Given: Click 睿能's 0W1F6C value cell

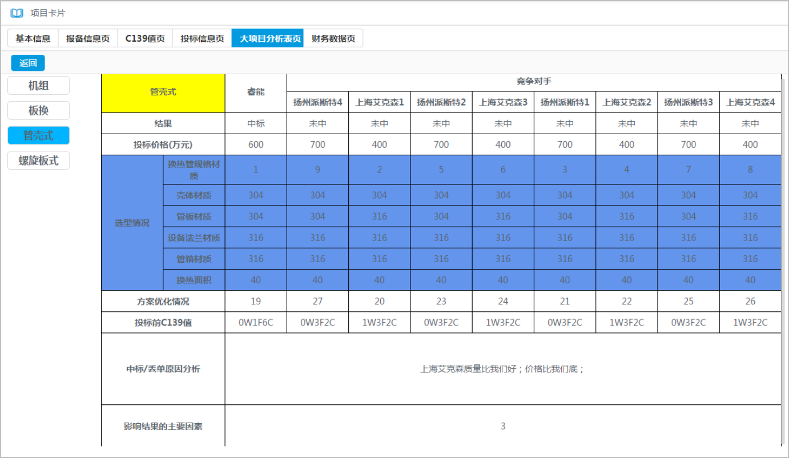Looking at the screenshot, I should tap(256, 323).
